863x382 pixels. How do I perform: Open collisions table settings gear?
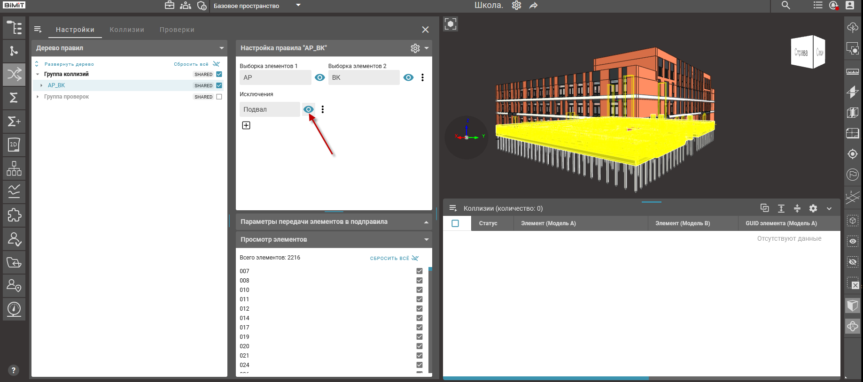click(x=813, y=208)
